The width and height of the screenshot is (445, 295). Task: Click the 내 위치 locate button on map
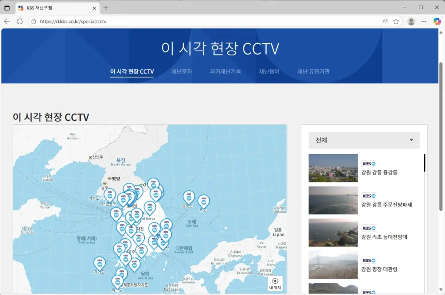pos(275,283)
